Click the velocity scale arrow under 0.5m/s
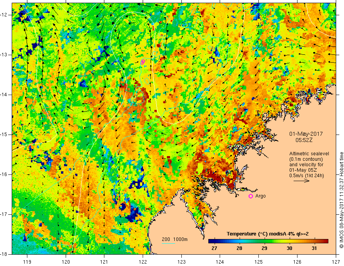This screenshot has height=266, width=344. (x=301, y=181)
